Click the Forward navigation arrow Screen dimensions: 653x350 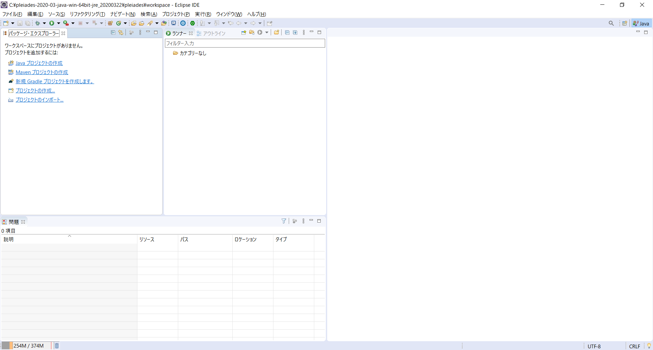point(253,23)
